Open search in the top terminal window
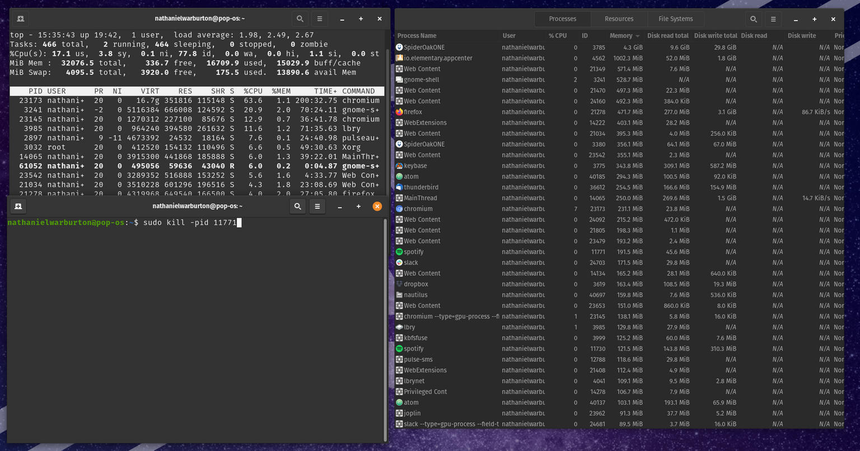The image size is (860, 451). (300, 18)
